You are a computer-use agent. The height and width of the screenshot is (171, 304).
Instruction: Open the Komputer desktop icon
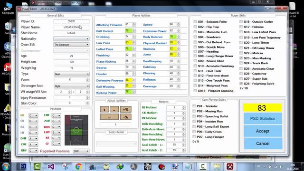pos(8,9)
